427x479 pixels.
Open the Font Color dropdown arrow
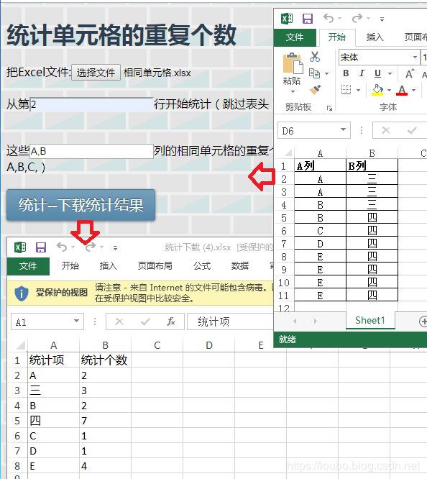coord(413,90)
